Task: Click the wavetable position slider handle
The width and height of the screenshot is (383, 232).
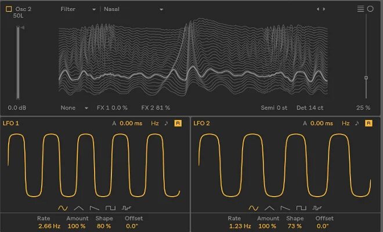Action: click(366, 78)
